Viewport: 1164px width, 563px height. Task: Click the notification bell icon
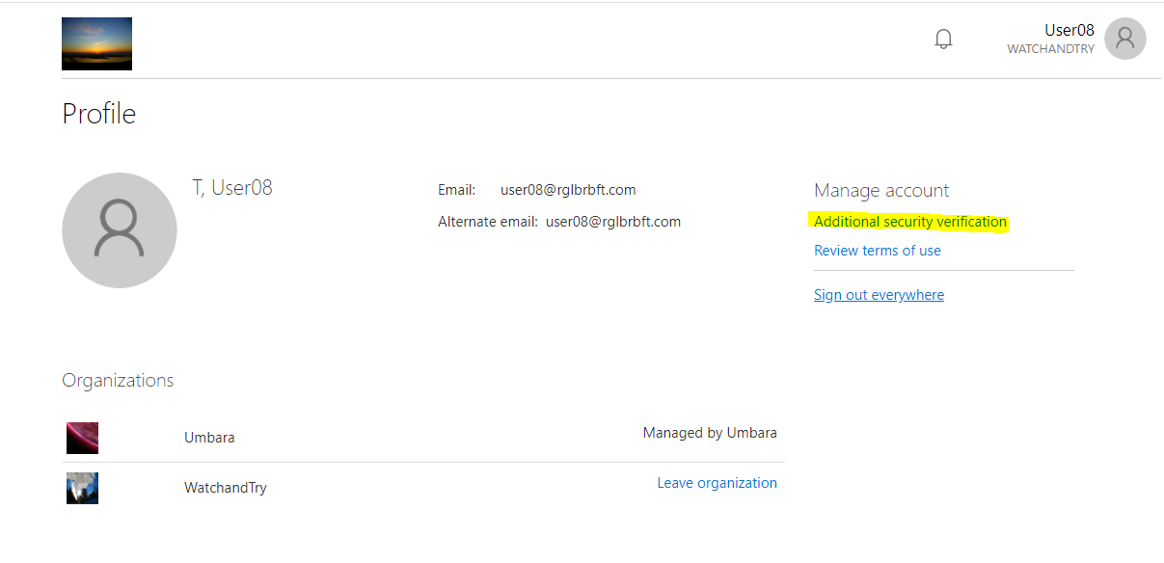pyautogui.click(x=943, y=40)
